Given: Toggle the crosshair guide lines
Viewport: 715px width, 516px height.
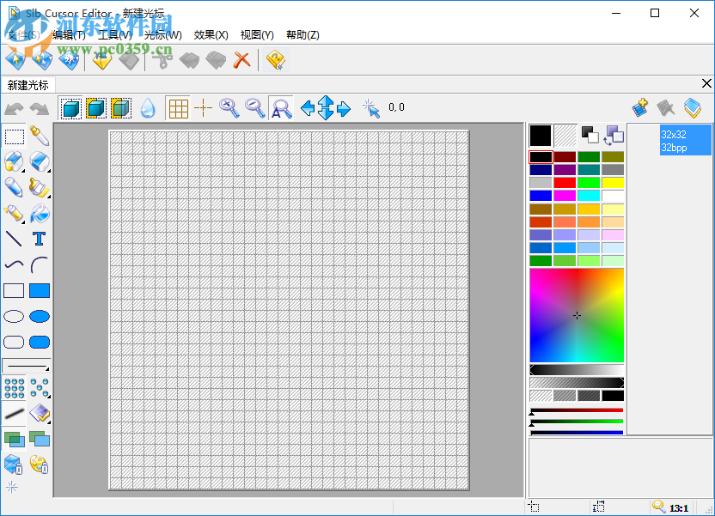Looking at the screenshot, I should [x=203, y=107].
